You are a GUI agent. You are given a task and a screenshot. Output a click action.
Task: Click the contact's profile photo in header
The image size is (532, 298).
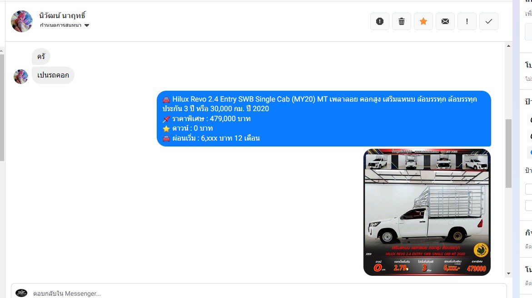coord(22,21)
